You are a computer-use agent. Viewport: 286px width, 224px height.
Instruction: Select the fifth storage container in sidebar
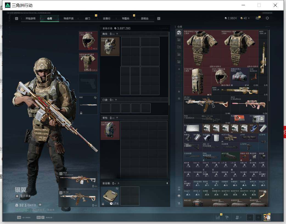[x=179, y=62]
